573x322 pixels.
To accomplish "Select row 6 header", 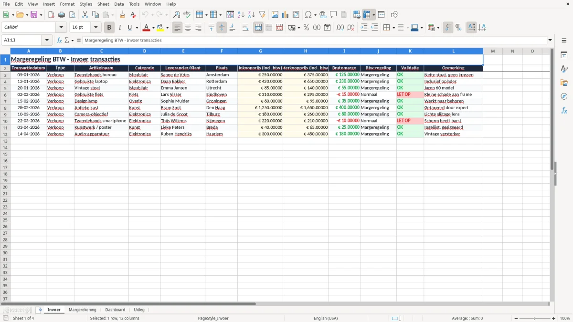I will pyautogui.click(x=5, y=94).
